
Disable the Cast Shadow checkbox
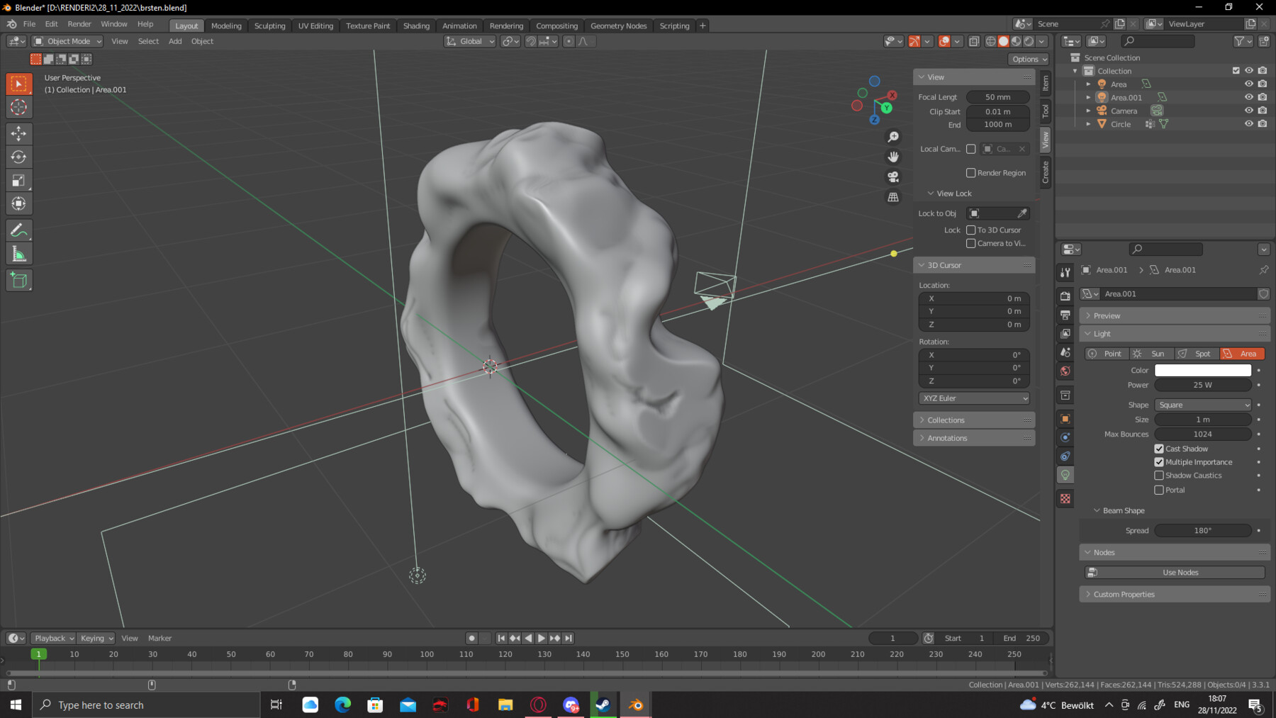tap(1159, 448)
